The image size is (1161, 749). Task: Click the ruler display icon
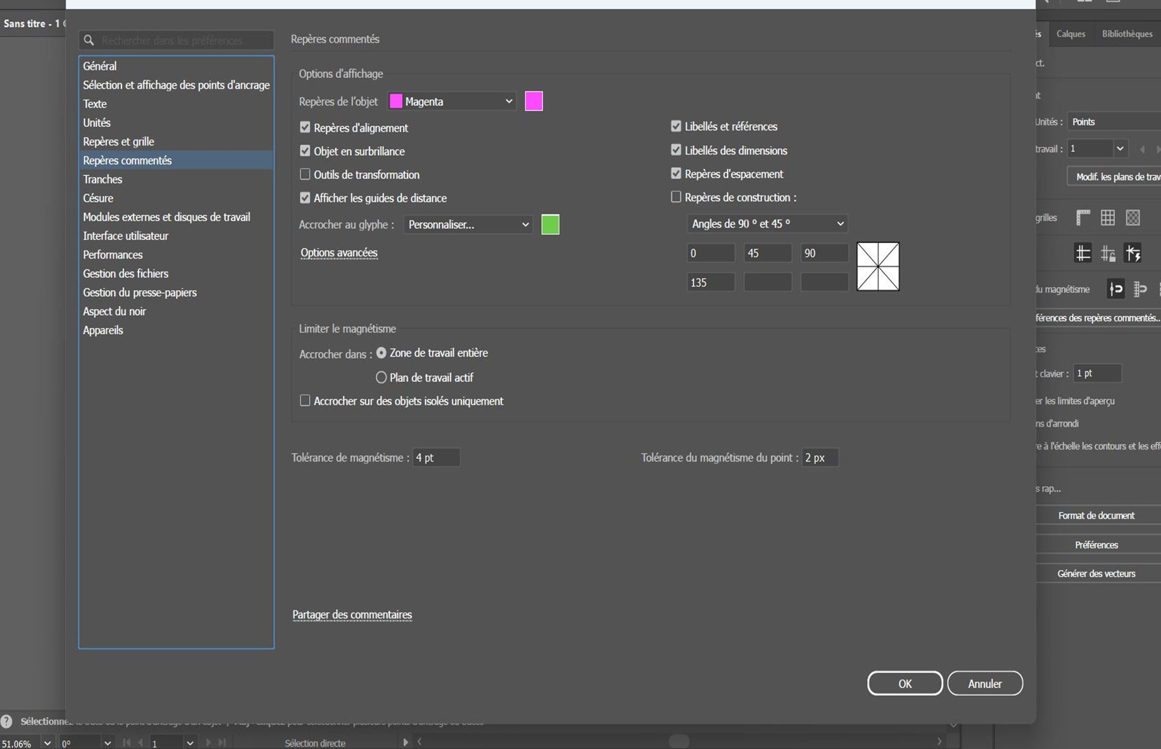1083,217
